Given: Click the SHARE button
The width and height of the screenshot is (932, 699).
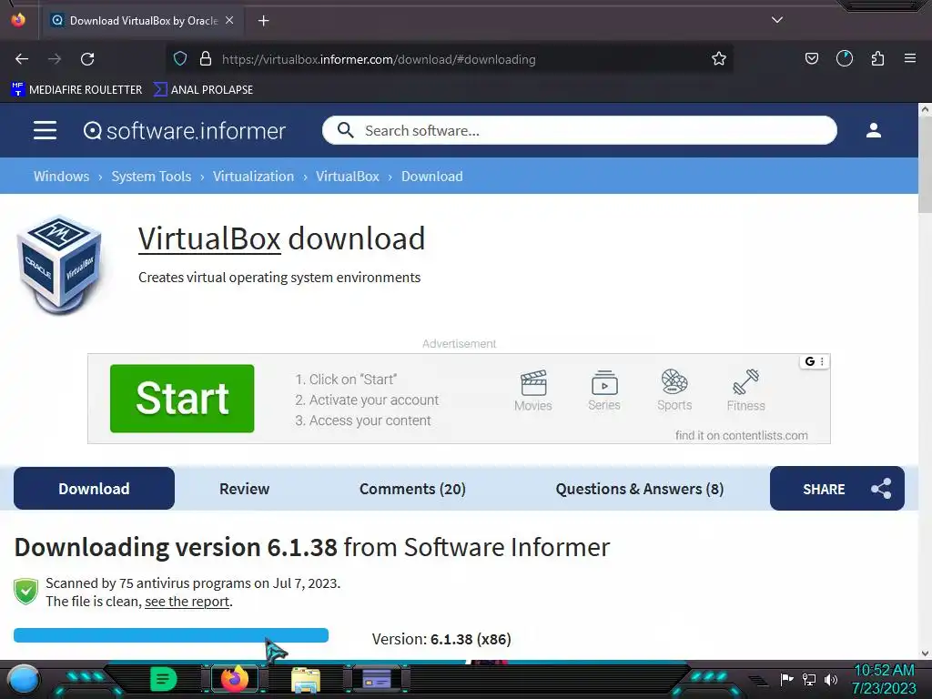Looking at the screenshot, I should [x=837, y=489].
